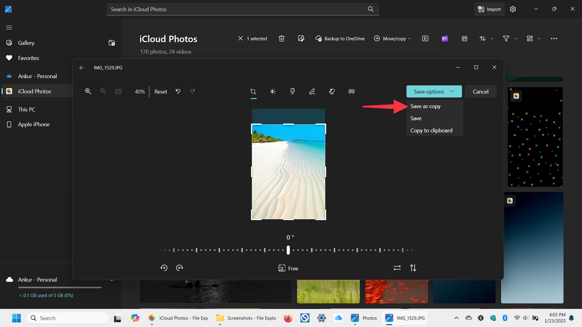Undo the last edit
Image resolution: width=582 pixels, height=327 pixels.
pos(178,91)
